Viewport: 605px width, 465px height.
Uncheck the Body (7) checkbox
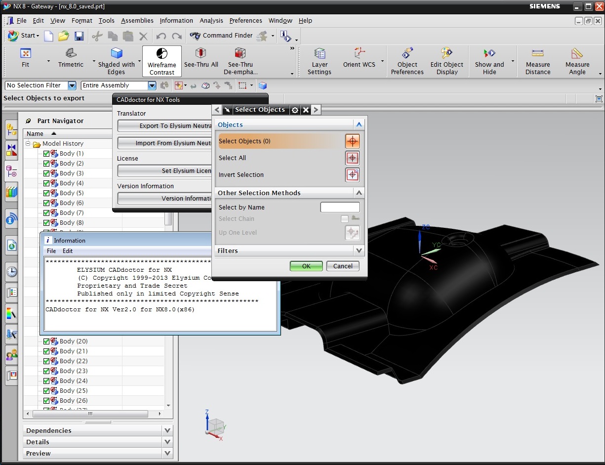[x=46, y=213]
